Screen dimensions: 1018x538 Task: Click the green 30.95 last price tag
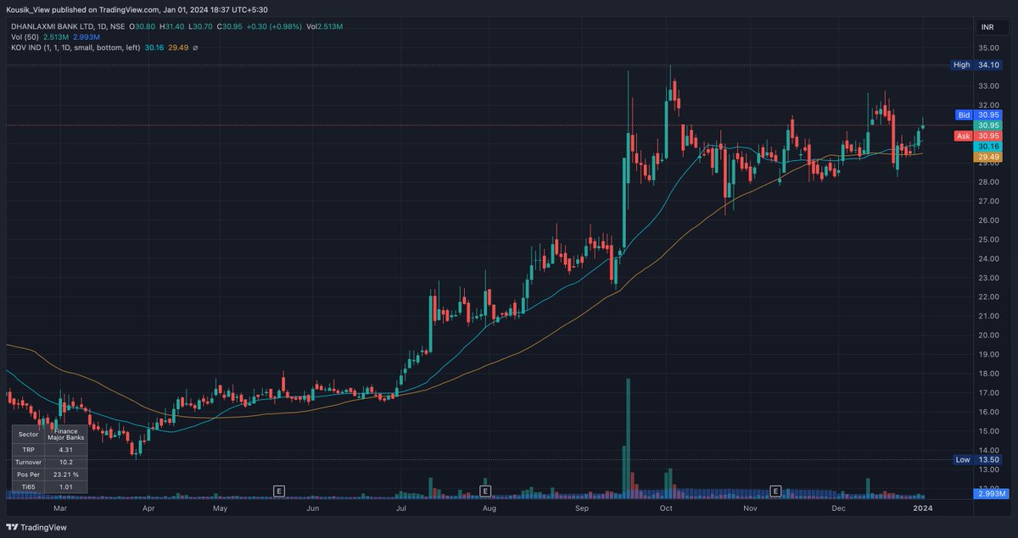tap(988, 125)
